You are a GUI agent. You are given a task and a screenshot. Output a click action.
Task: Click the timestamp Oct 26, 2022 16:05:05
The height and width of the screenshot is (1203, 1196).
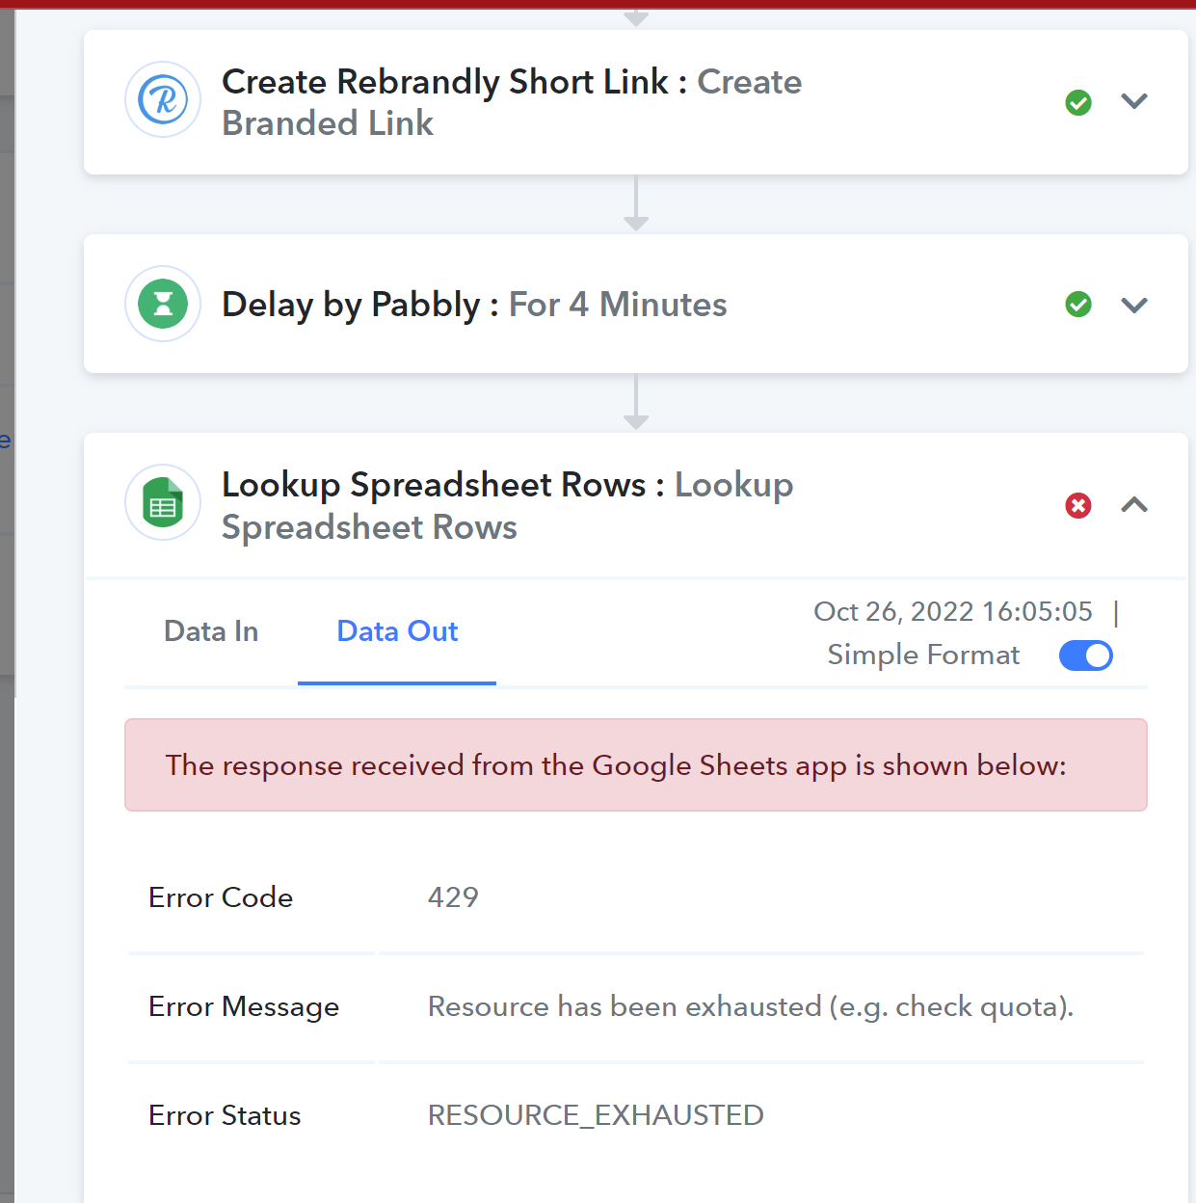(953, 611)
